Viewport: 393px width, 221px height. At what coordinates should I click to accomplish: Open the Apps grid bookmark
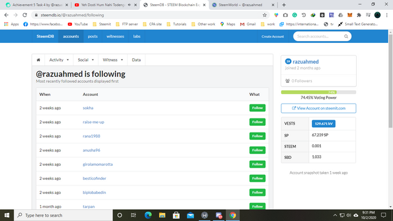[11, 24]
